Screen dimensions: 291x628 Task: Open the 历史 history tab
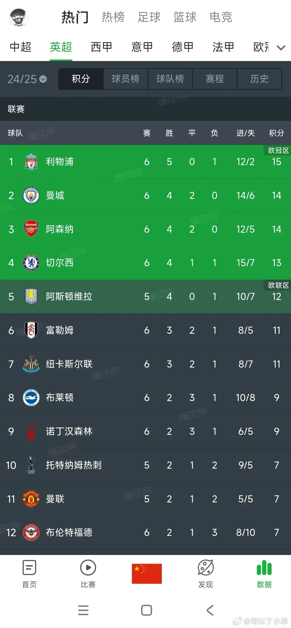point(259,79)
